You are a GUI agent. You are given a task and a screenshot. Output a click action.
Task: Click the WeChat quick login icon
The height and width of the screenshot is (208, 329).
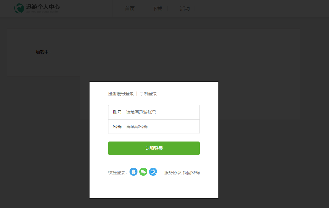click(143, 172)
